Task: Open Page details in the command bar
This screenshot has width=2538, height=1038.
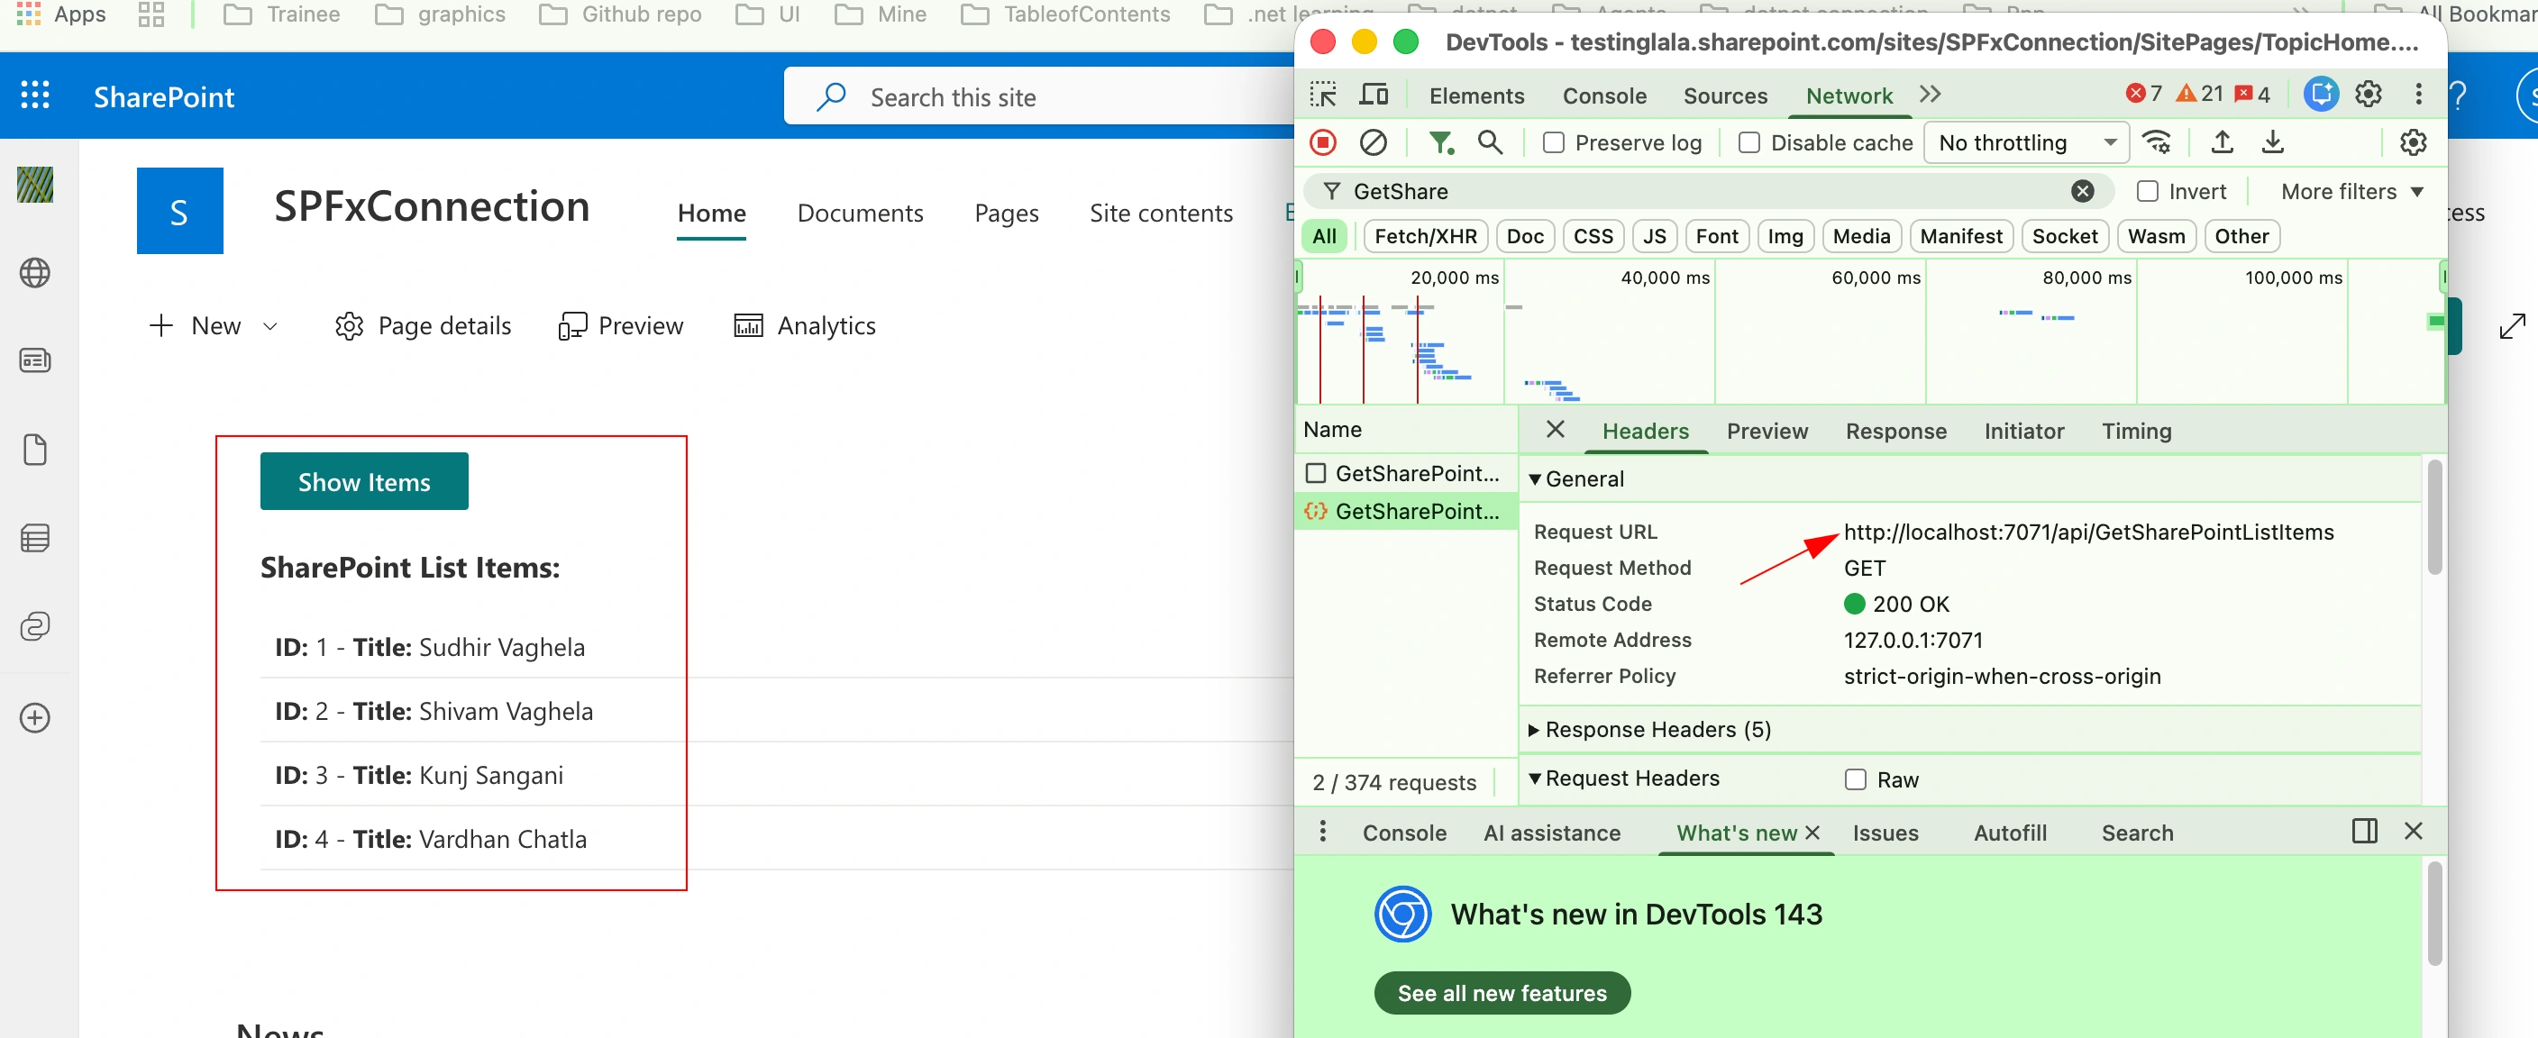Action: pyautogui.click(x=423, y=326)
